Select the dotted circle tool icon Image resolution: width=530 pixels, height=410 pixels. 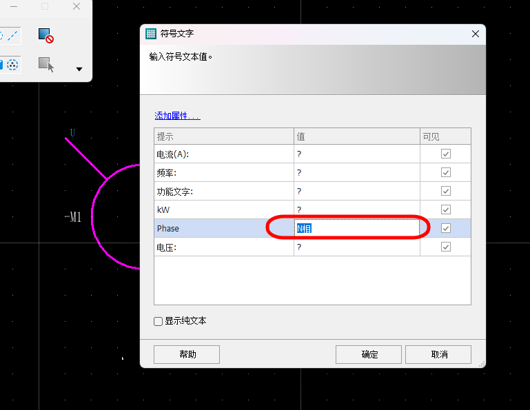pos(12,65)
